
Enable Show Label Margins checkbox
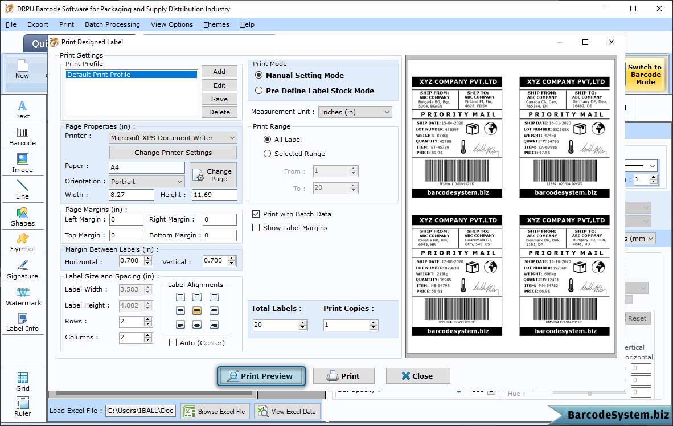pos(256,228)
